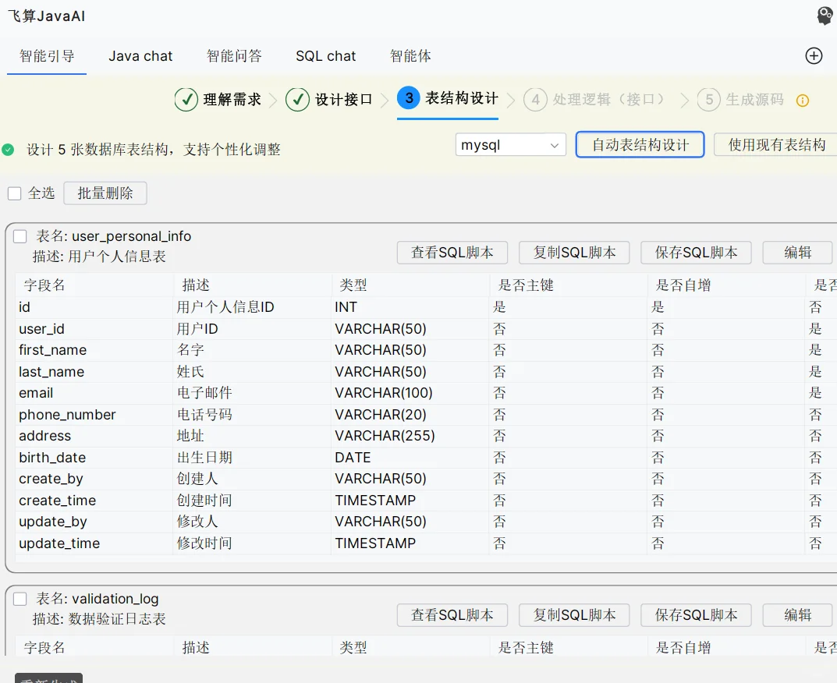Select the create_by field cell
The image size is (837, 683).
click(94, 480)
